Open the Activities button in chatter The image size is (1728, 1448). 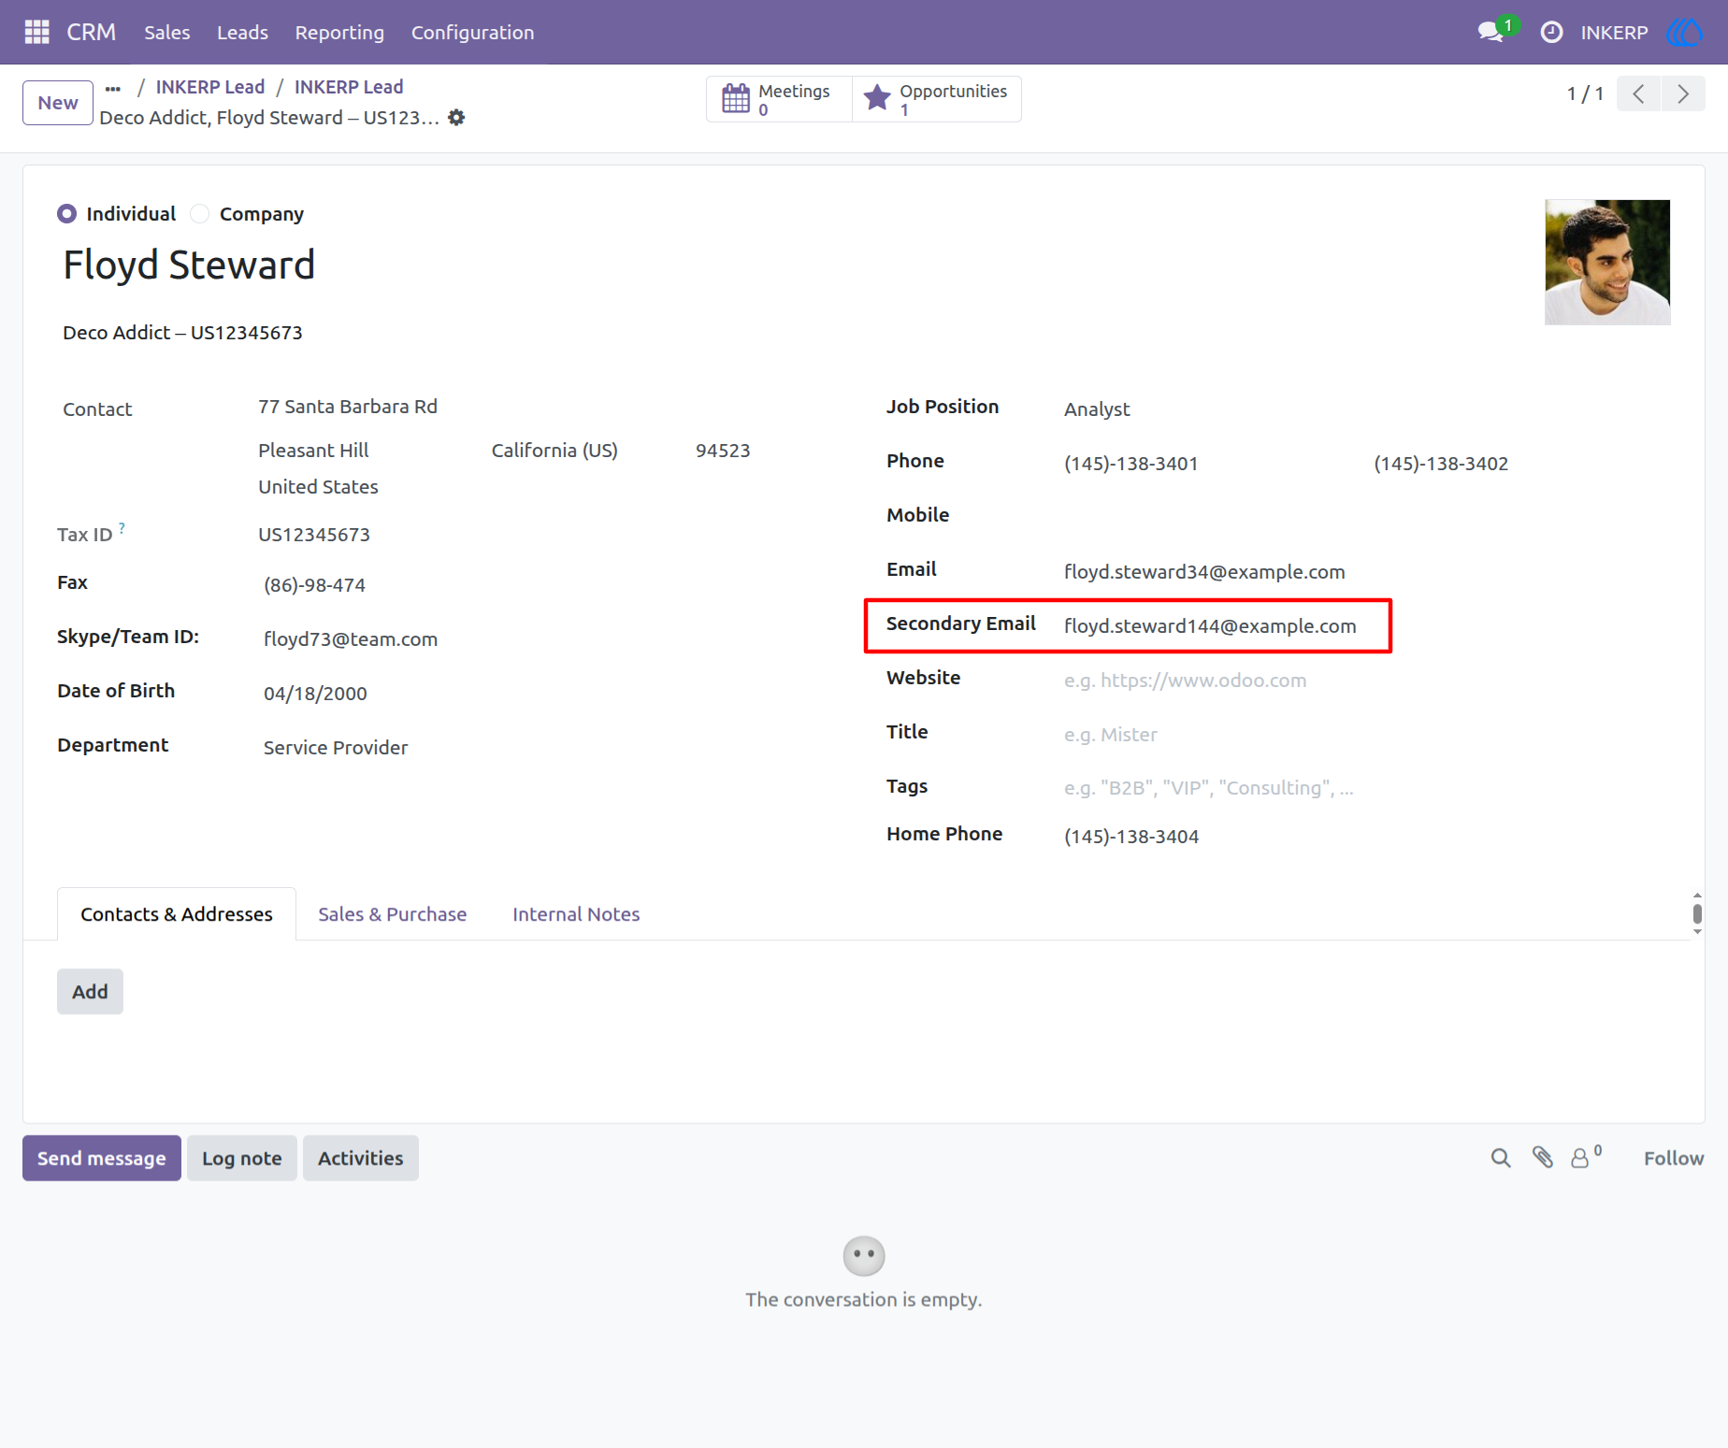tap(361, 1158)
